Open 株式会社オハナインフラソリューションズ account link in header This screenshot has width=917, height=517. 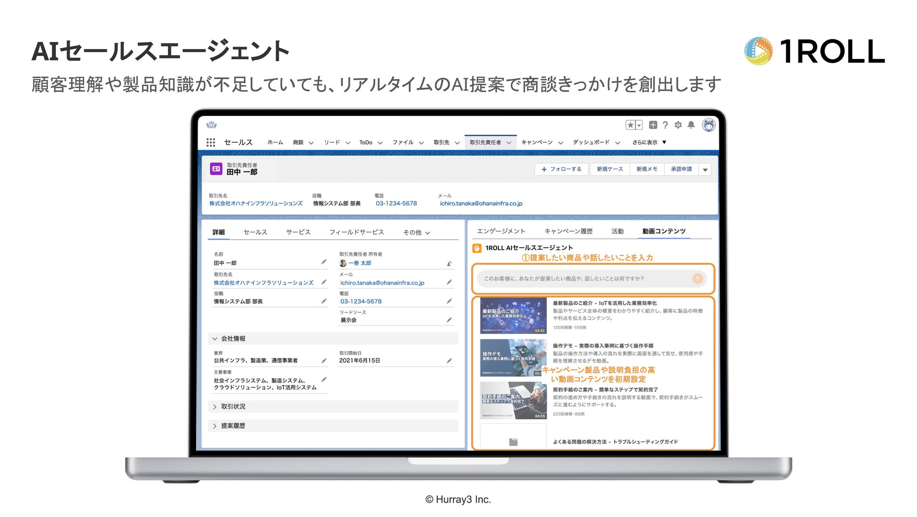(x=256, y=203)
